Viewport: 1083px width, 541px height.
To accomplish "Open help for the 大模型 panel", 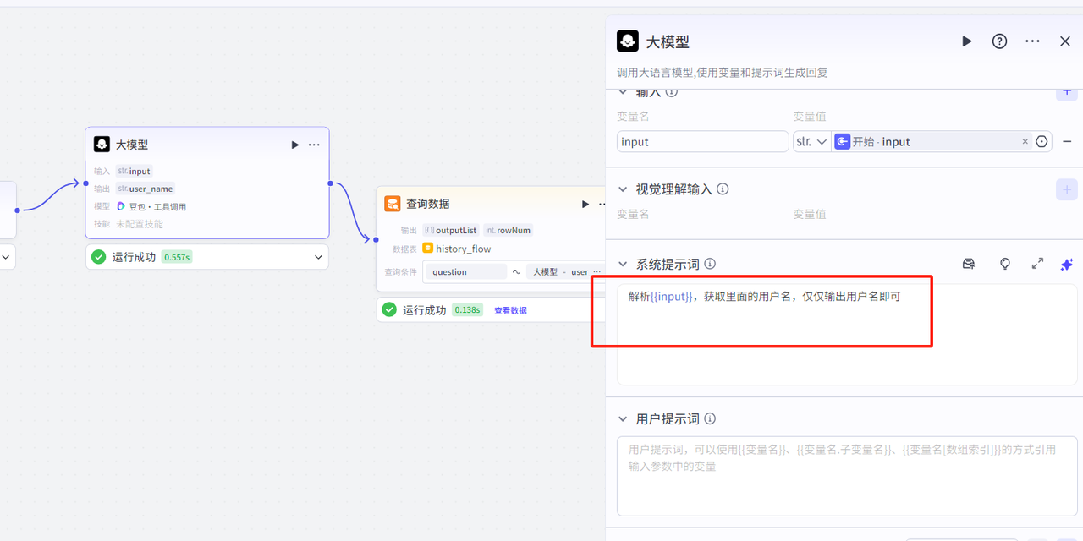I will coord(999,41).
